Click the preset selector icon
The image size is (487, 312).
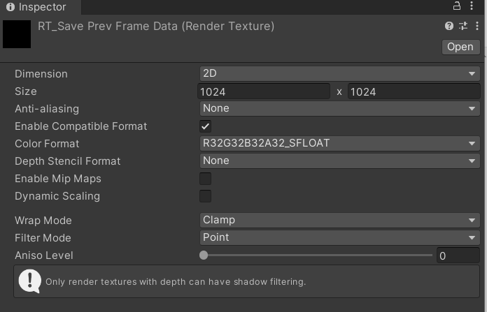pos(463,26)
